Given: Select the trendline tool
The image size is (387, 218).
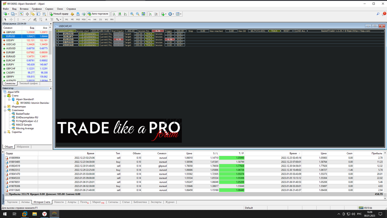Looking at the screenshot, I should click(29, 20).
